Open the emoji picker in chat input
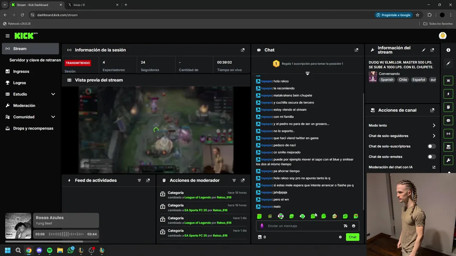 (x=353, y=226)
